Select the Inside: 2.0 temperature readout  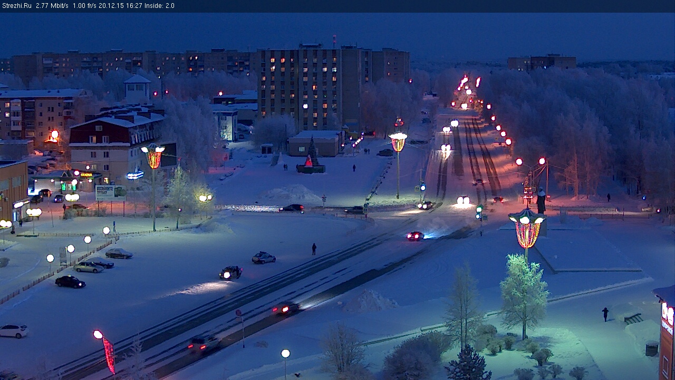pyautogui.click(x=160, y=6)
